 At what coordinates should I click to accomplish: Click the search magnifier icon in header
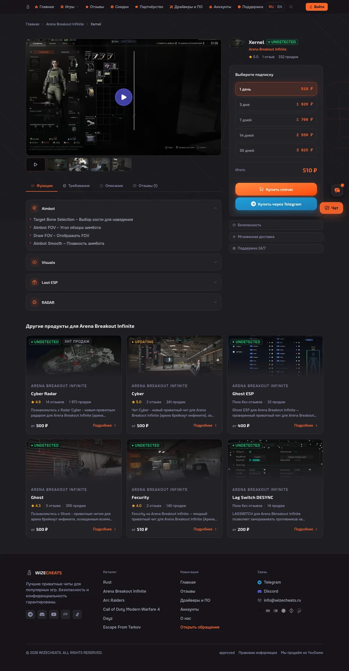(291, 7)
